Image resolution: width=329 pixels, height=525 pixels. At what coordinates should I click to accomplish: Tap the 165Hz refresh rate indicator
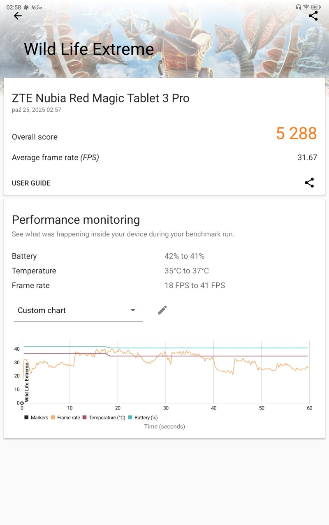coord(37,7)
